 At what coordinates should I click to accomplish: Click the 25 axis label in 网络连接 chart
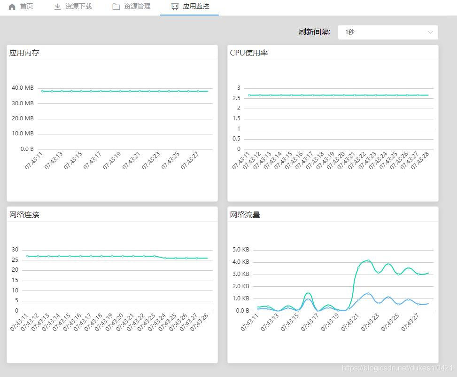(x=15, y=259)
